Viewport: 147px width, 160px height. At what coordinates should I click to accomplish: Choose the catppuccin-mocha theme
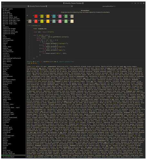tap(9, 34)
